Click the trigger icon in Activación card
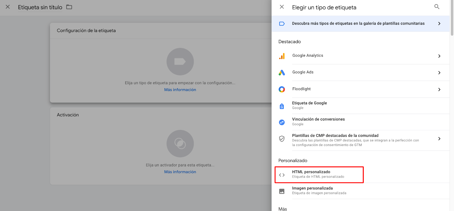 180,144
